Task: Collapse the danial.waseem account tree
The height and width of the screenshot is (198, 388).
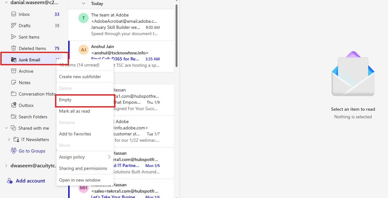Action: coord(6,3)
